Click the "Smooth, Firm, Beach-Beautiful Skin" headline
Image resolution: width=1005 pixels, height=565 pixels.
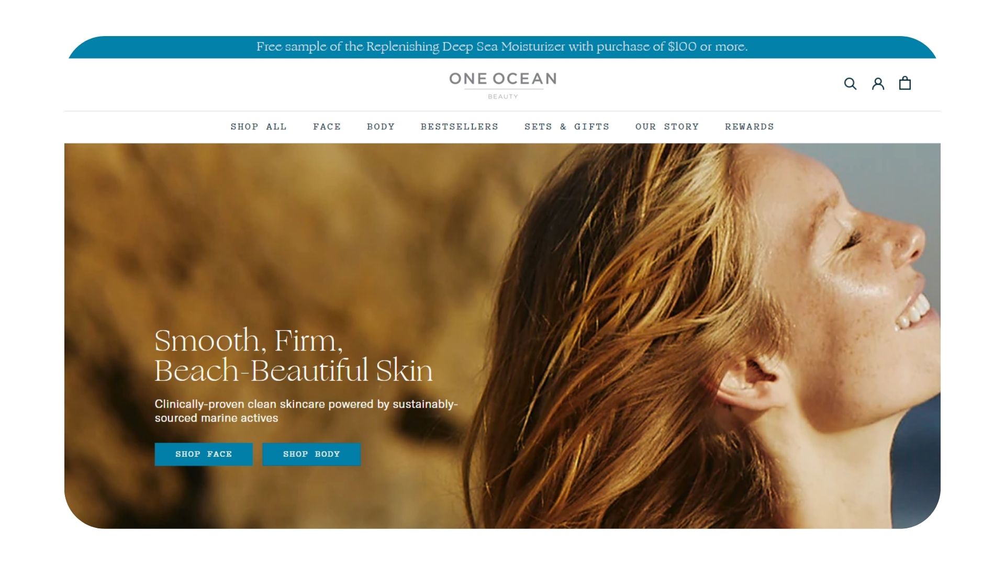pyautogui.click(x=293, y=355)
